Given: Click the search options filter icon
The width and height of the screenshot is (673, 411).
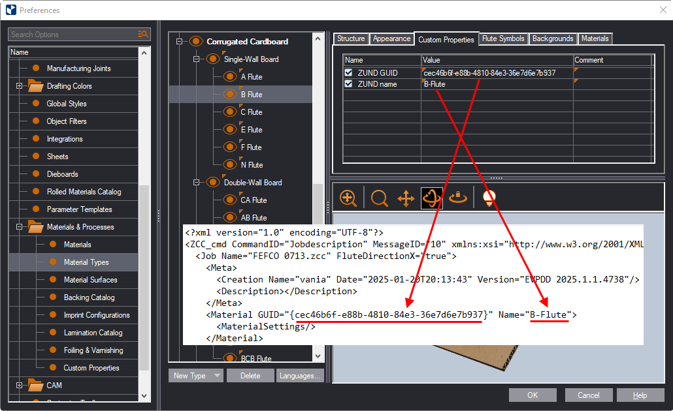Looking at the screenshot, I should [143, 35].
